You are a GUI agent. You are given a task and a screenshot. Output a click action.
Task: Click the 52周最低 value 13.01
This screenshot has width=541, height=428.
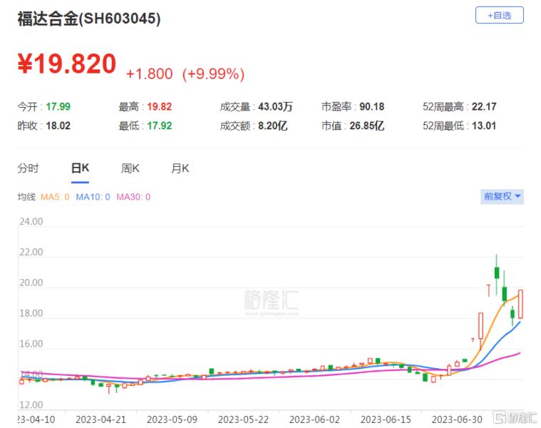(484, 126)
